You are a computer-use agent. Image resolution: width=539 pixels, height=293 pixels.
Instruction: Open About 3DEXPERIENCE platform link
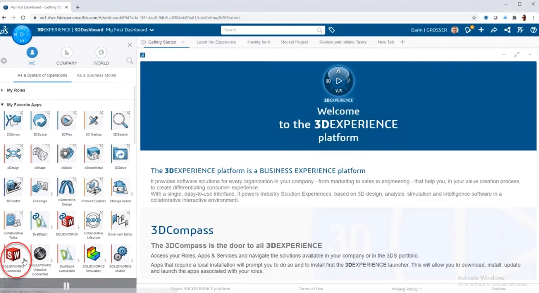click(201, 289)
